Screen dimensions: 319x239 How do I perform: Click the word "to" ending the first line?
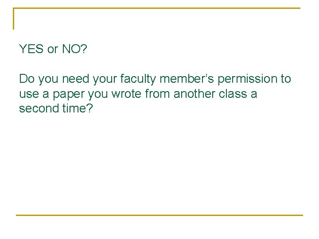click(x=286, y=79)
